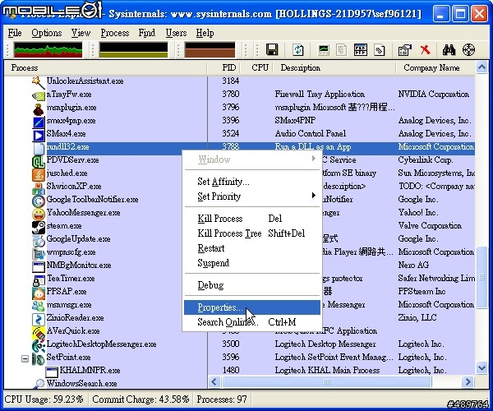
Task: Click the CPU usage history graph
Action: [x=48, y=50]
